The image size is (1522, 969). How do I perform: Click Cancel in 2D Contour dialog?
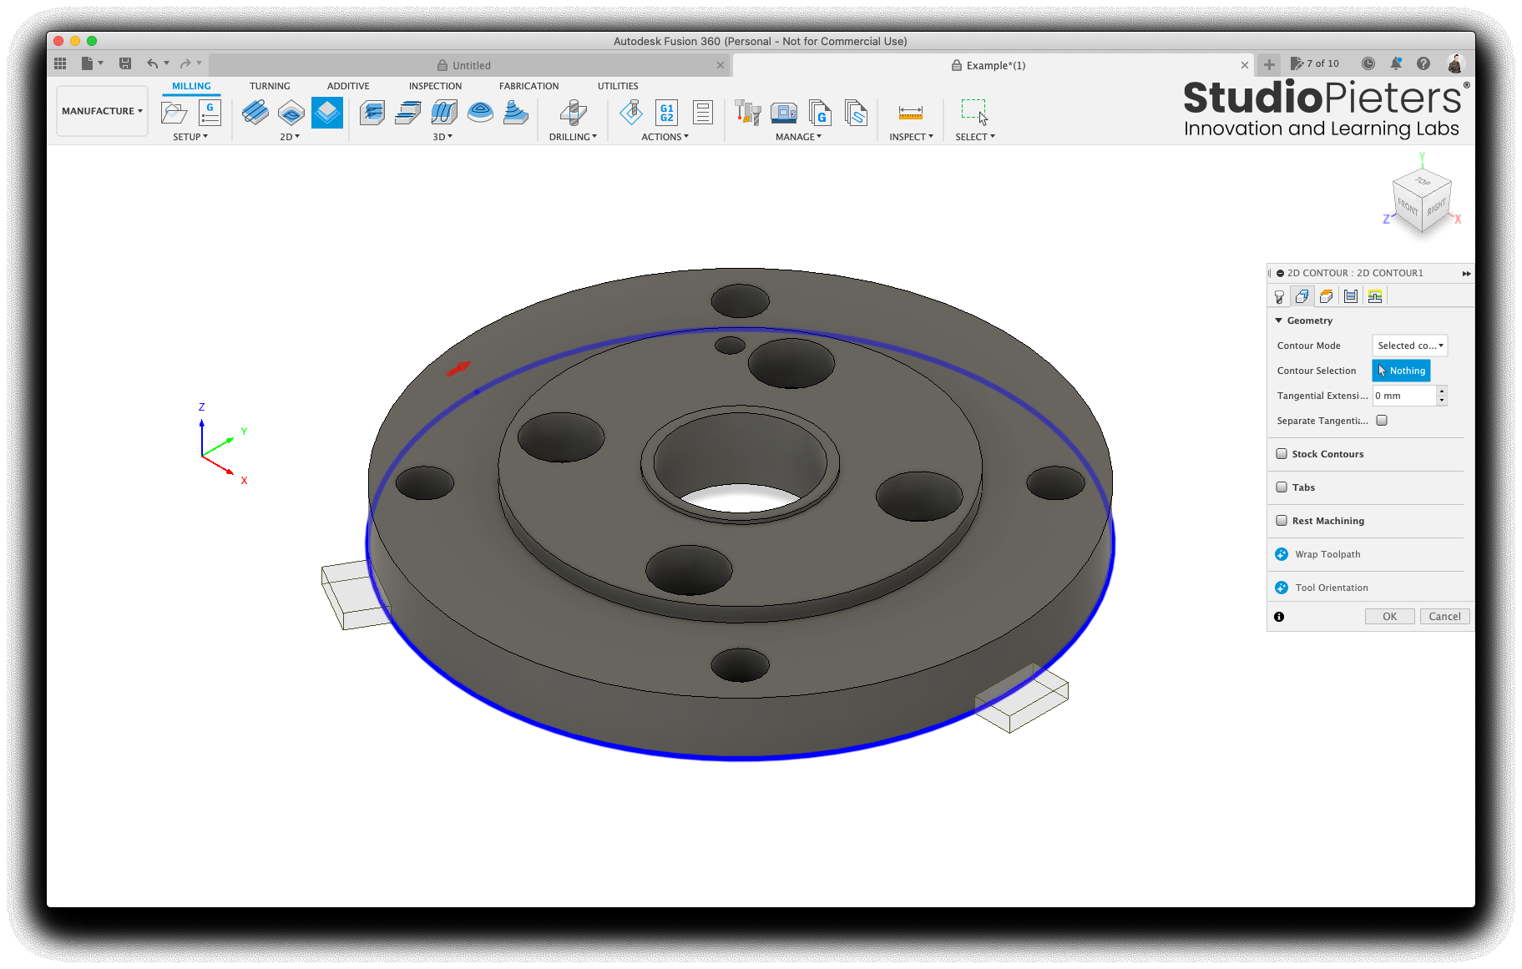pos(1444,617)
